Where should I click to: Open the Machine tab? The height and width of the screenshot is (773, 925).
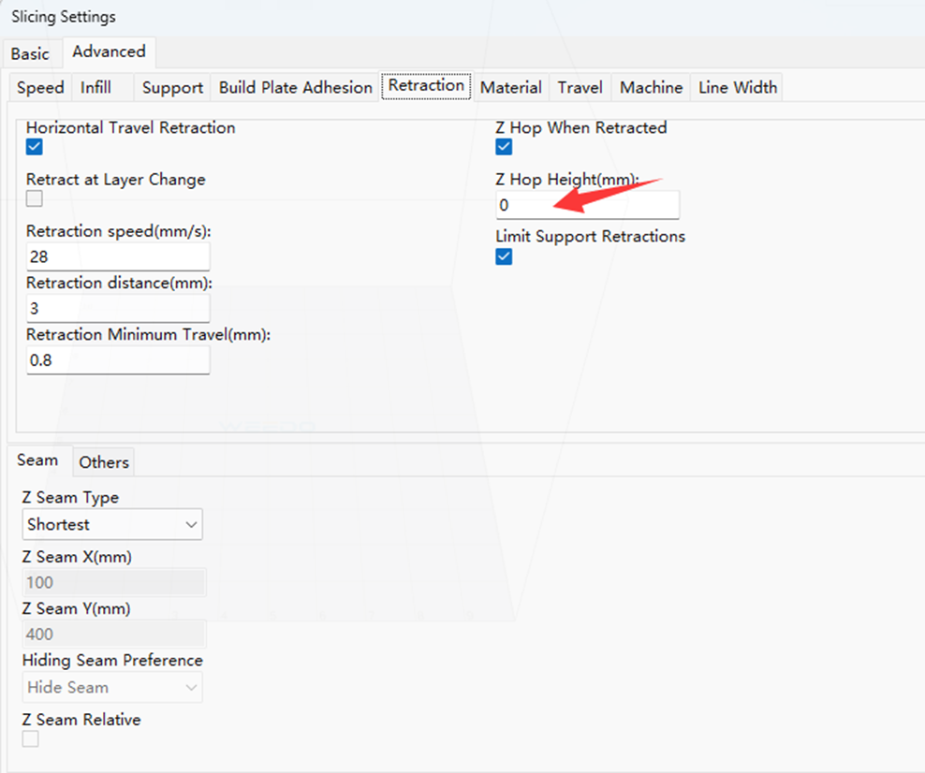(651, 88)
